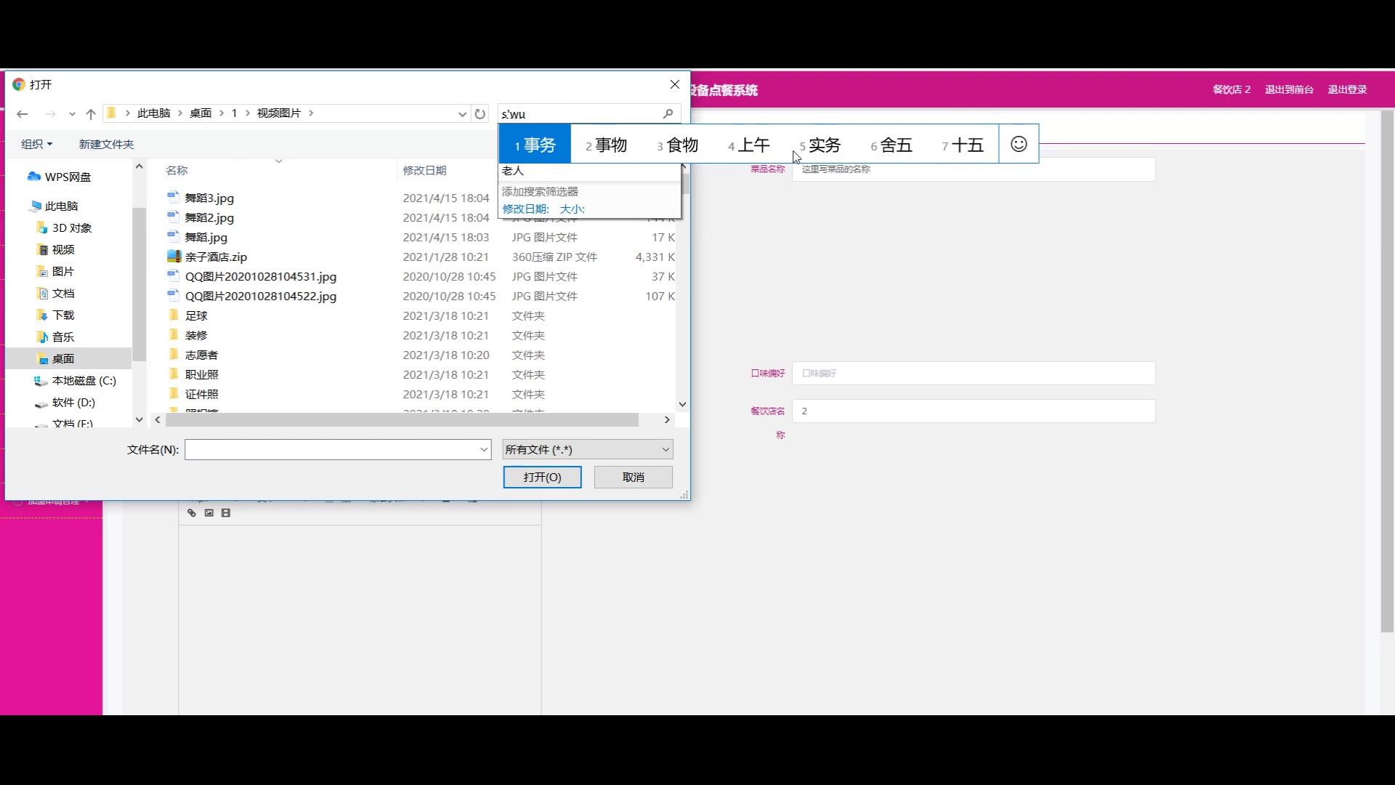
Task: Open the 组织 dropdown menu
Action: 36,145
